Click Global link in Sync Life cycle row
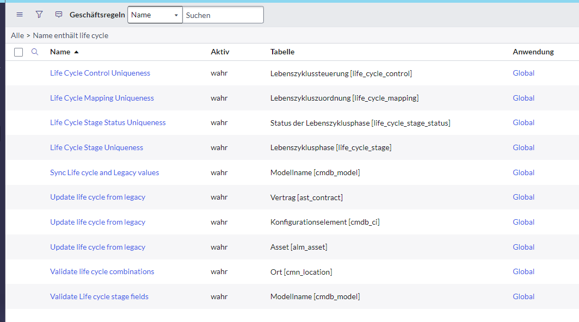579x322 pixels. pos(523,173)
